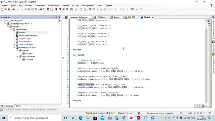The image size is (215, 121).
Task: Collapse the Конфигурация задач node
Action: coord(14,47)
